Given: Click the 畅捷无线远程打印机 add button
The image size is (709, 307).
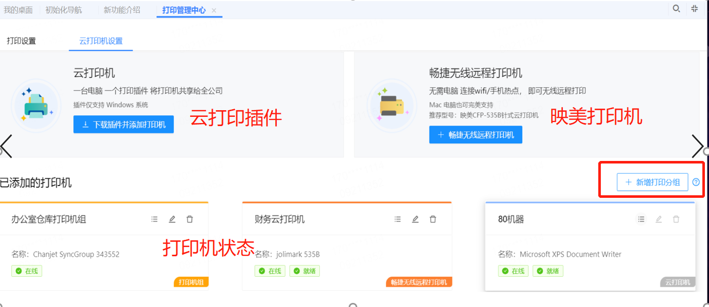Looking at the screenshot, I should pos(475,135).
